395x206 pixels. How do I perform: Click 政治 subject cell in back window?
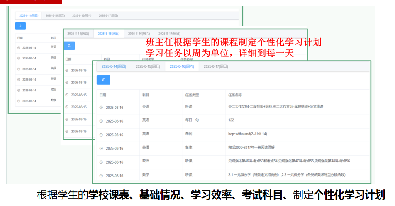54,90
